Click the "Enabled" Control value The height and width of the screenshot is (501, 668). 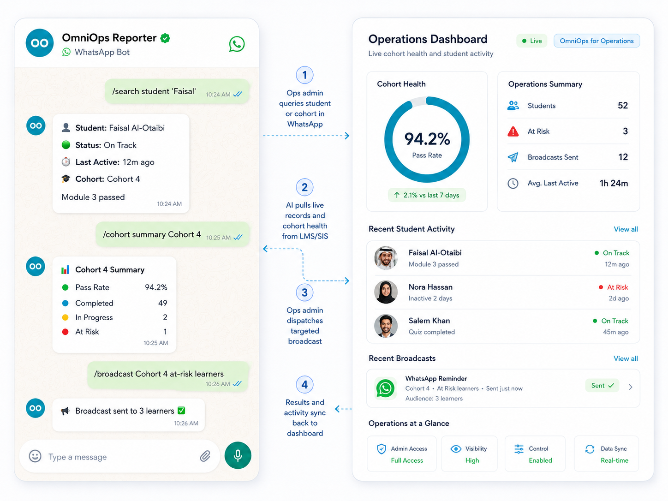[x=540, y=460]
